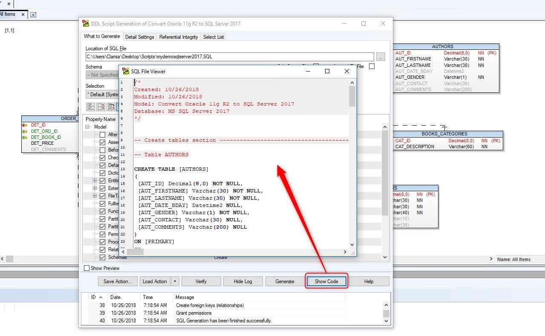Enable the Show Preview checkbox
Viewport: 545px width, 336px height.
coord(87,268)
